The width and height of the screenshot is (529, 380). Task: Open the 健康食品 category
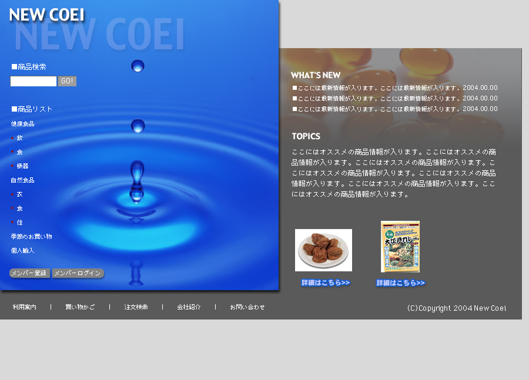coord(22,124)
